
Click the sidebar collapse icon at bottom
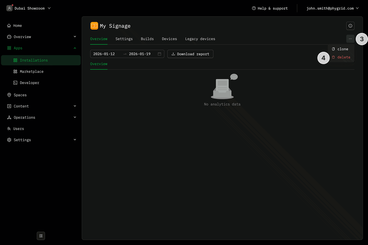[41, 236]
